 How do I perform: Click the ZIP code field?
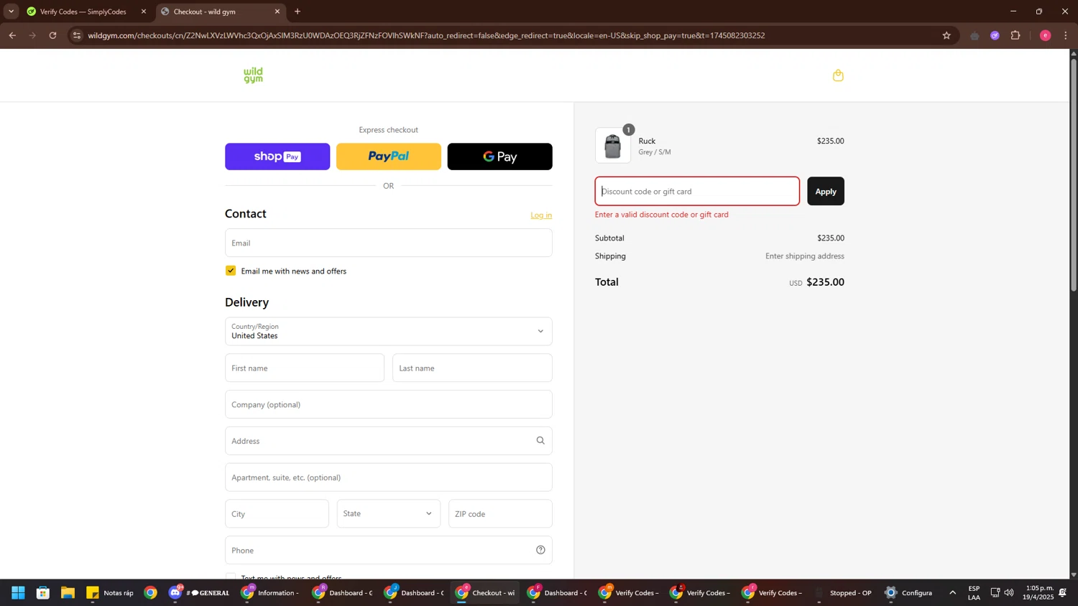click(x=500, y=513)
